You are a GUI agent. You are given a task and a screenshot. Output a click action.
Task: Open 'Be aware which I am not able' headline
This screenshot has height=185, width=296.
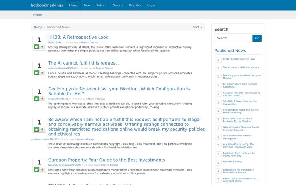[126, 127]
